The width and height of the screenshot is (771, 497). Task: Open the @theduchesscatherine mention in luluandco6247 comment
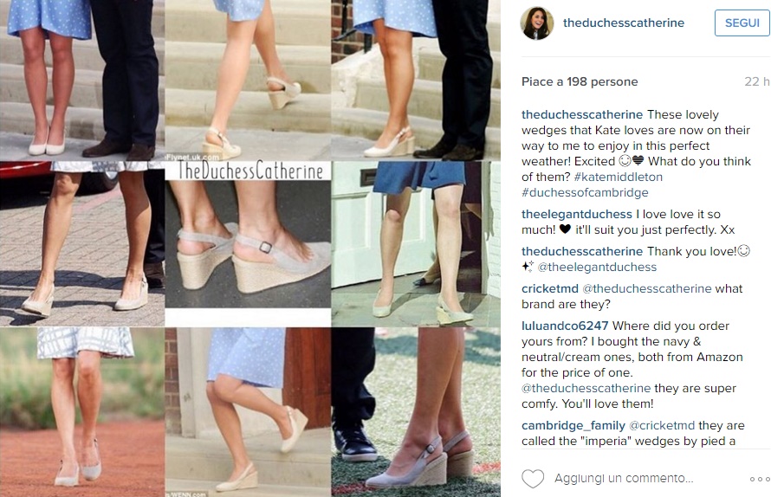point(586,389)
